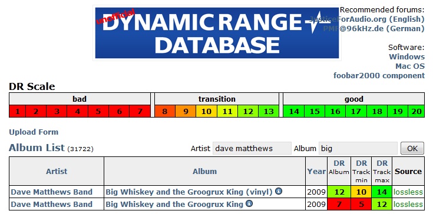Open non-vinyl Big Whiskey and the Groogrux King album
433x214 pixels.
pyautogui.click(x=174, y=205)
